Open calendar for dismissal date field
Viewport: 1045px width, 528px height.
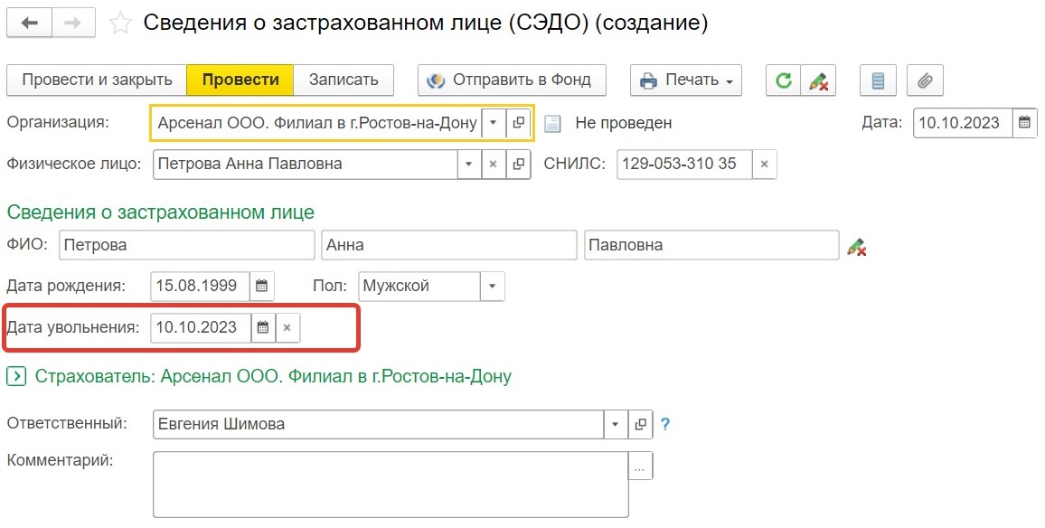[x=263, y=327]
